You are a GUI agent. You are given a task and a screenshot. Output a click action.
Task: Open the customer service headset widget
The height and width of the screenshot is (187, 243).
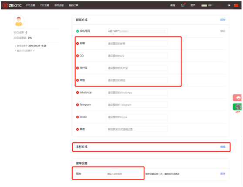(237, 98)
